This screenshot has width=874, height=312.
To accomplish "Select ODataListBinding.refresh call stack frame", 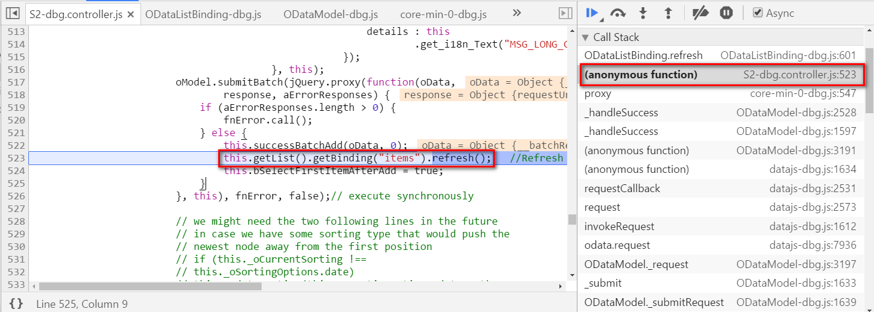I will [720, 55].
